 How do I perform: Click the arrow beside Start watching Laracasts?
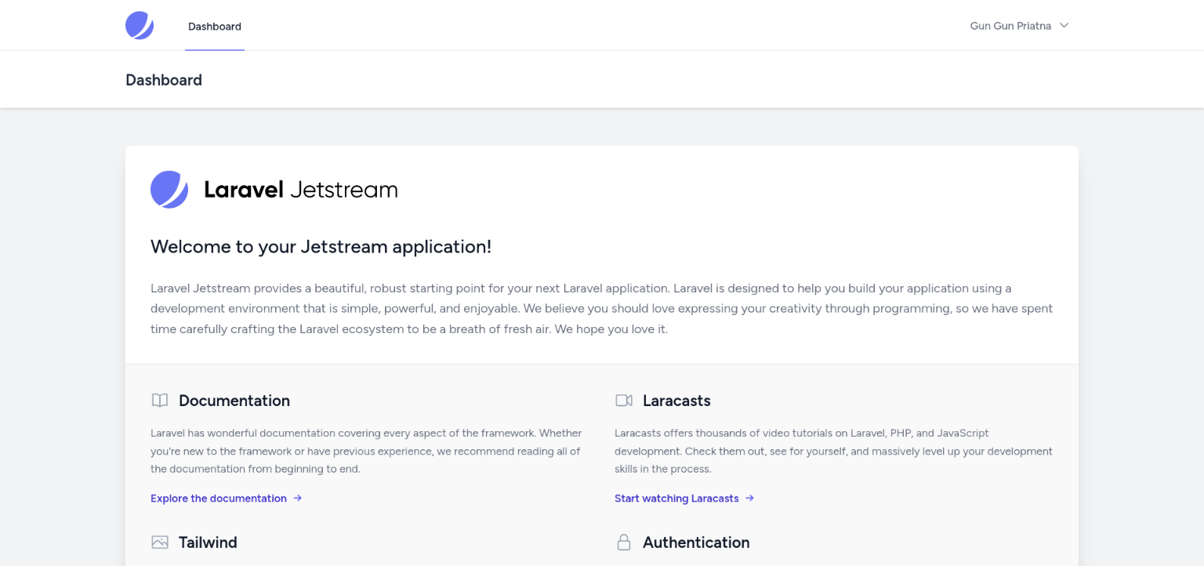pyautogui.click(x=750, y=498)
